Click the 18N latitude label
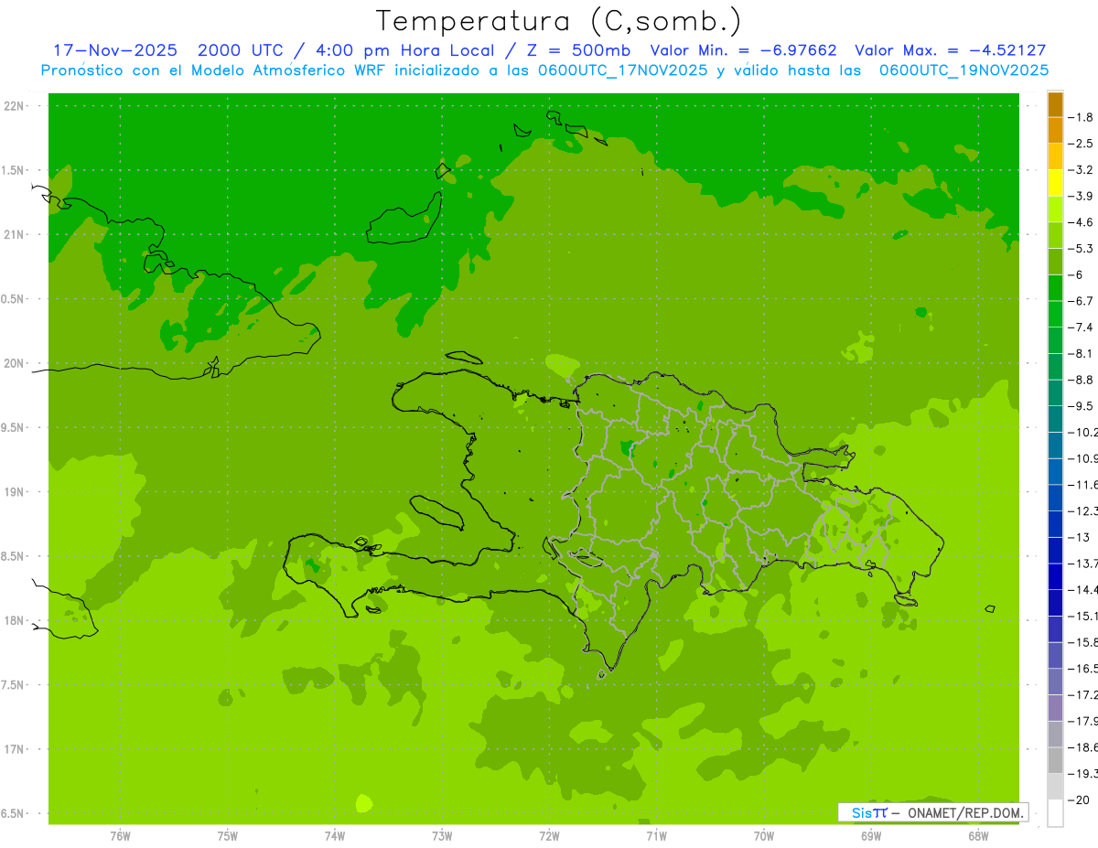The height and width of the screenshot is (848, 1098). 14,620
